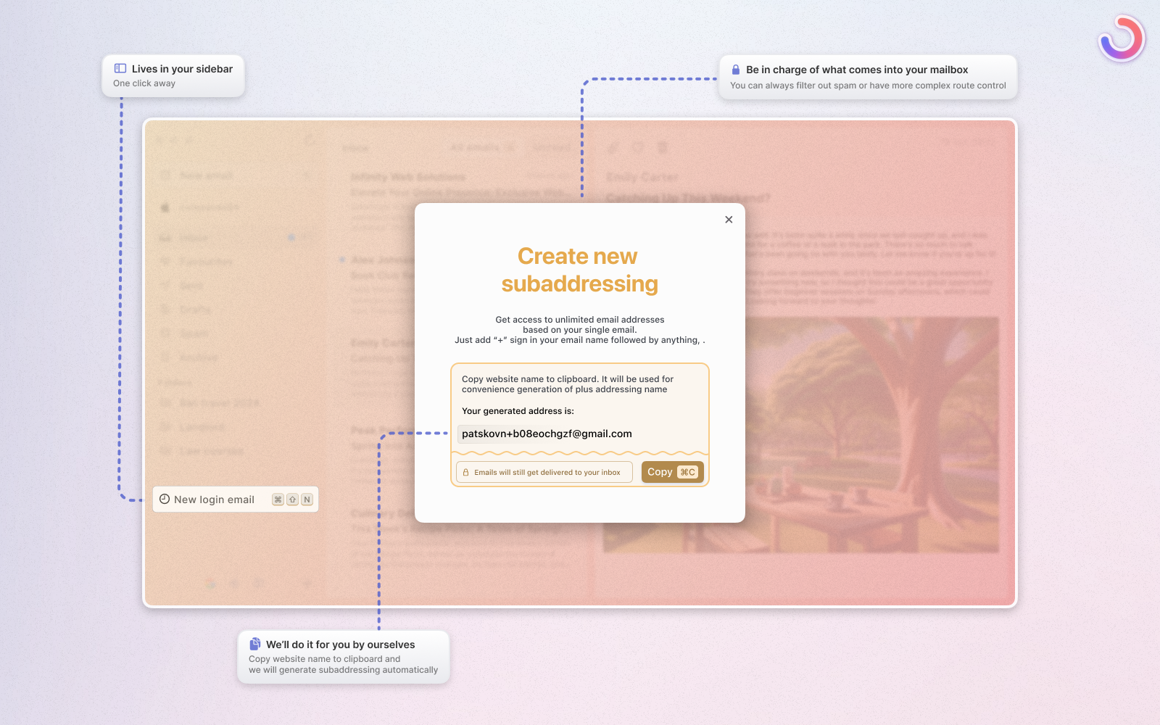The width and height of the screenshot is (1160, 725).
Task: Click the 'Create new subaddressing' heading
Action: 579,270
